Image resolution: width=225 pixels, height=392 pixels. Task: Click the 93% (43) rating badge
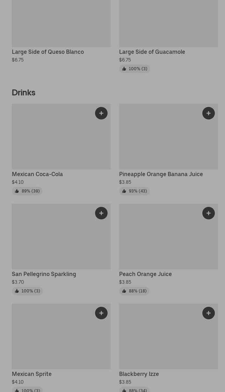[135, 191]
